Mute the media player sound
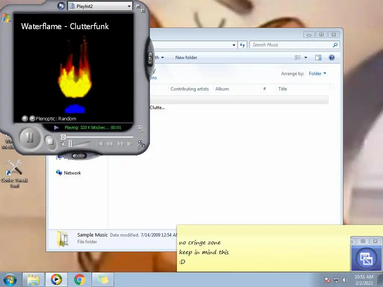383x287 pixels. click(63, 144)
